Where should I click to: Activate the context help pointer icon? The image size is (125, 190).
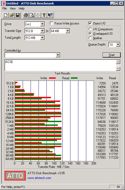(x=50, y=15)
